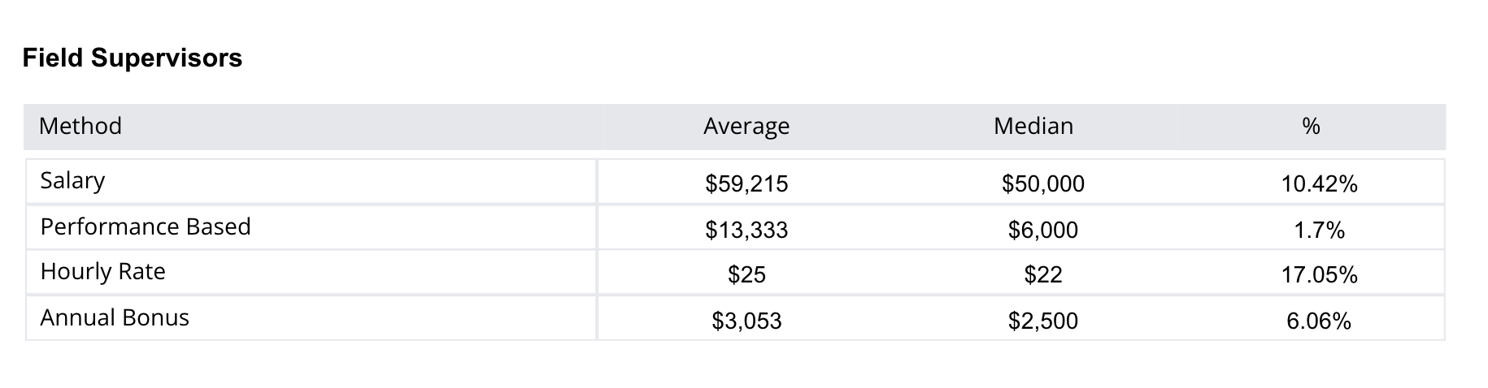Click the Annual Bonus row label
Image resolution: width=1488 pixels, height=388 pixels.
tap(115, 317)
